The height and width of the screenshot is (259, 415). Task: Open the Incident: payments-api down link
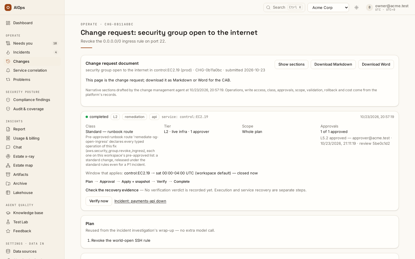coord(140,201)
